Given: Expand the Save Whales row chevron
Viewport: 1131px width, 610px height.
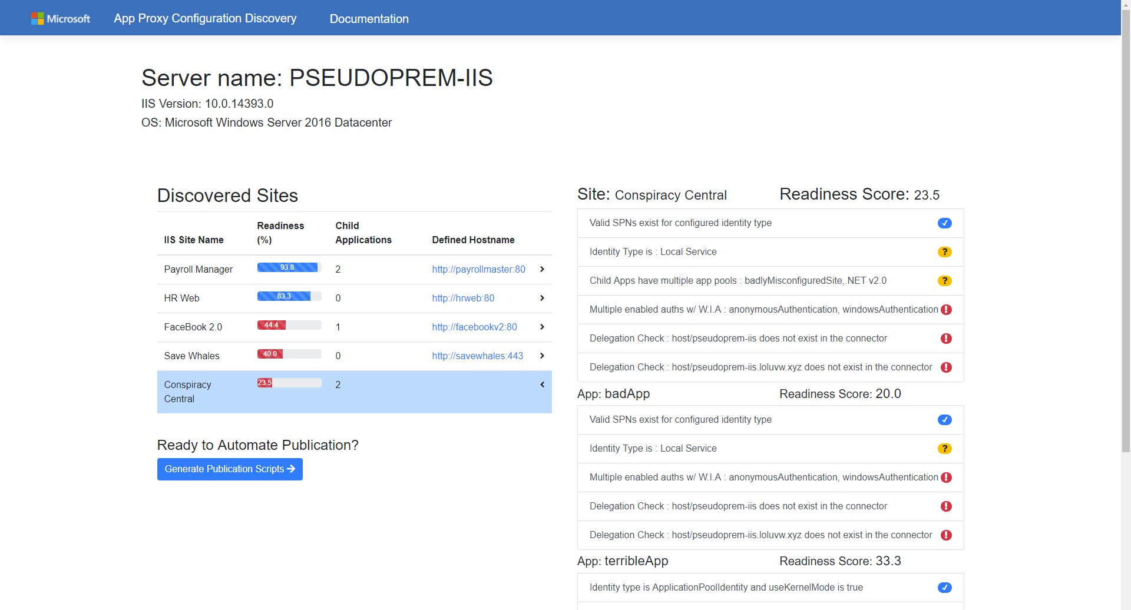Looking at the screenshot, I should (542, 356).
